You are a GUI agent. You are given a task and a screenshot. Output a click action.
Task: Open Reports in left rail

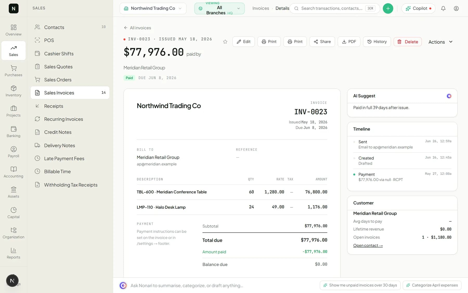[14, 253]
